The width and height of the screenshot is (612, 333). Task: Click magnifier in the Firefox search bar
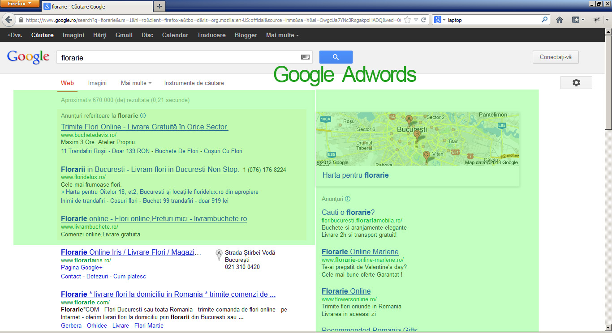544,20
